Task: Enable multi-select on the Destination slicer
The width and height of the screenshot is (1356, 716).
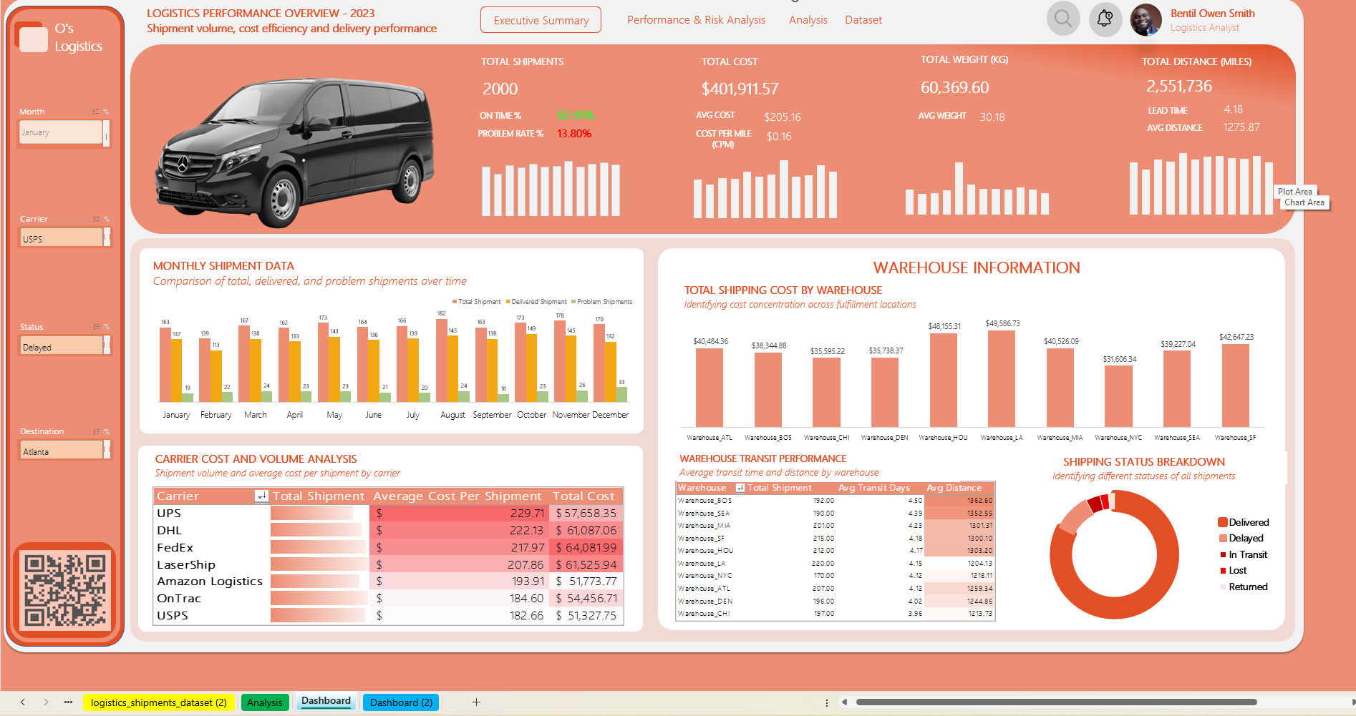Action: pyautogui.click(x=94, y=431)
